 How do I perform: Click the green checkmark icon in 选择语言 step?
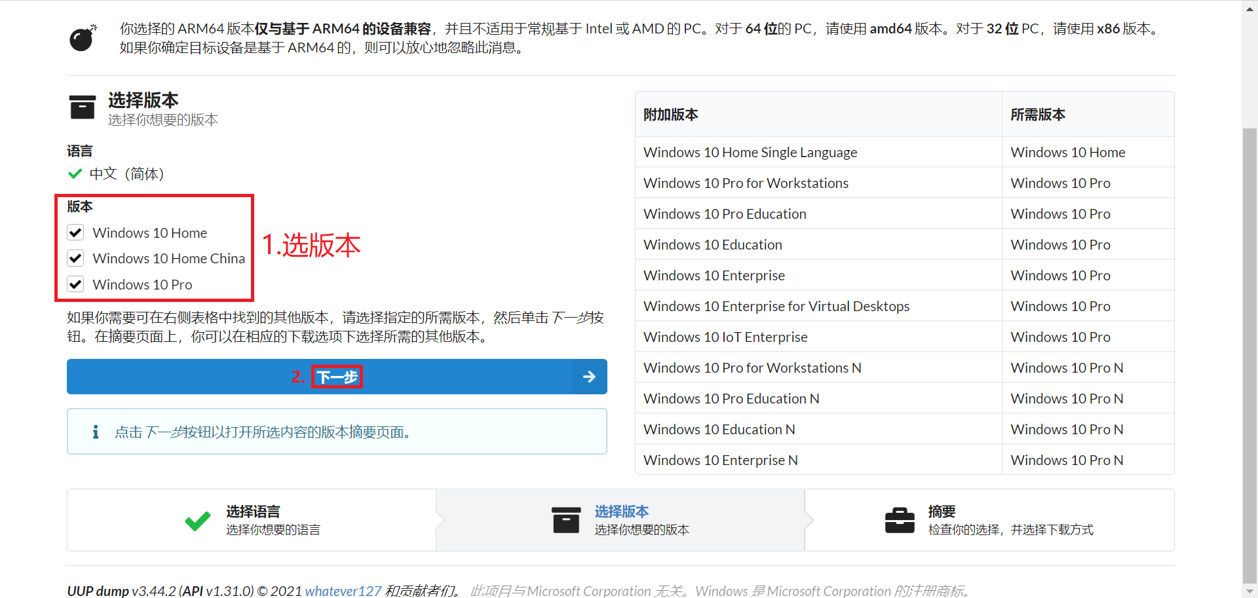[197, 520]
